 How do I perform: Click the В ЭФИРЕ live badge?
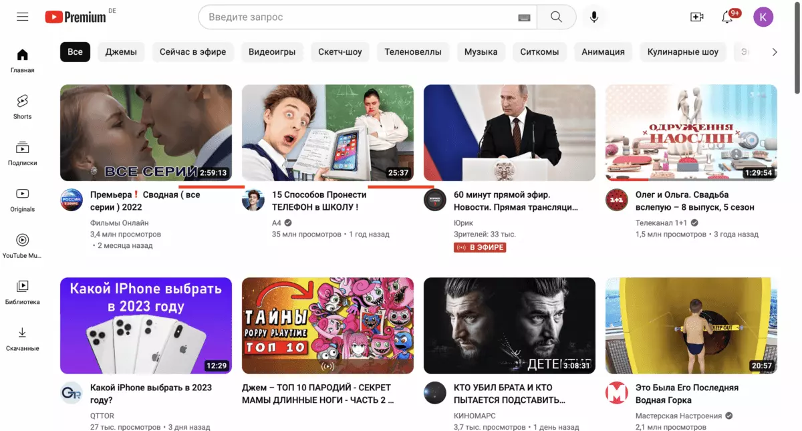tap(480, 247)
